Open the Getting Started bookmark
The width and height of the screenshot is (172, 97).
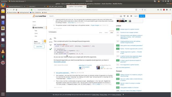[23, 12]
